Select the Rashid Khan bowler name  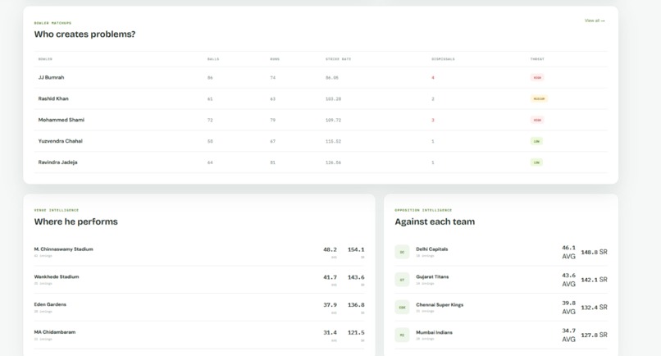point(53,98)
